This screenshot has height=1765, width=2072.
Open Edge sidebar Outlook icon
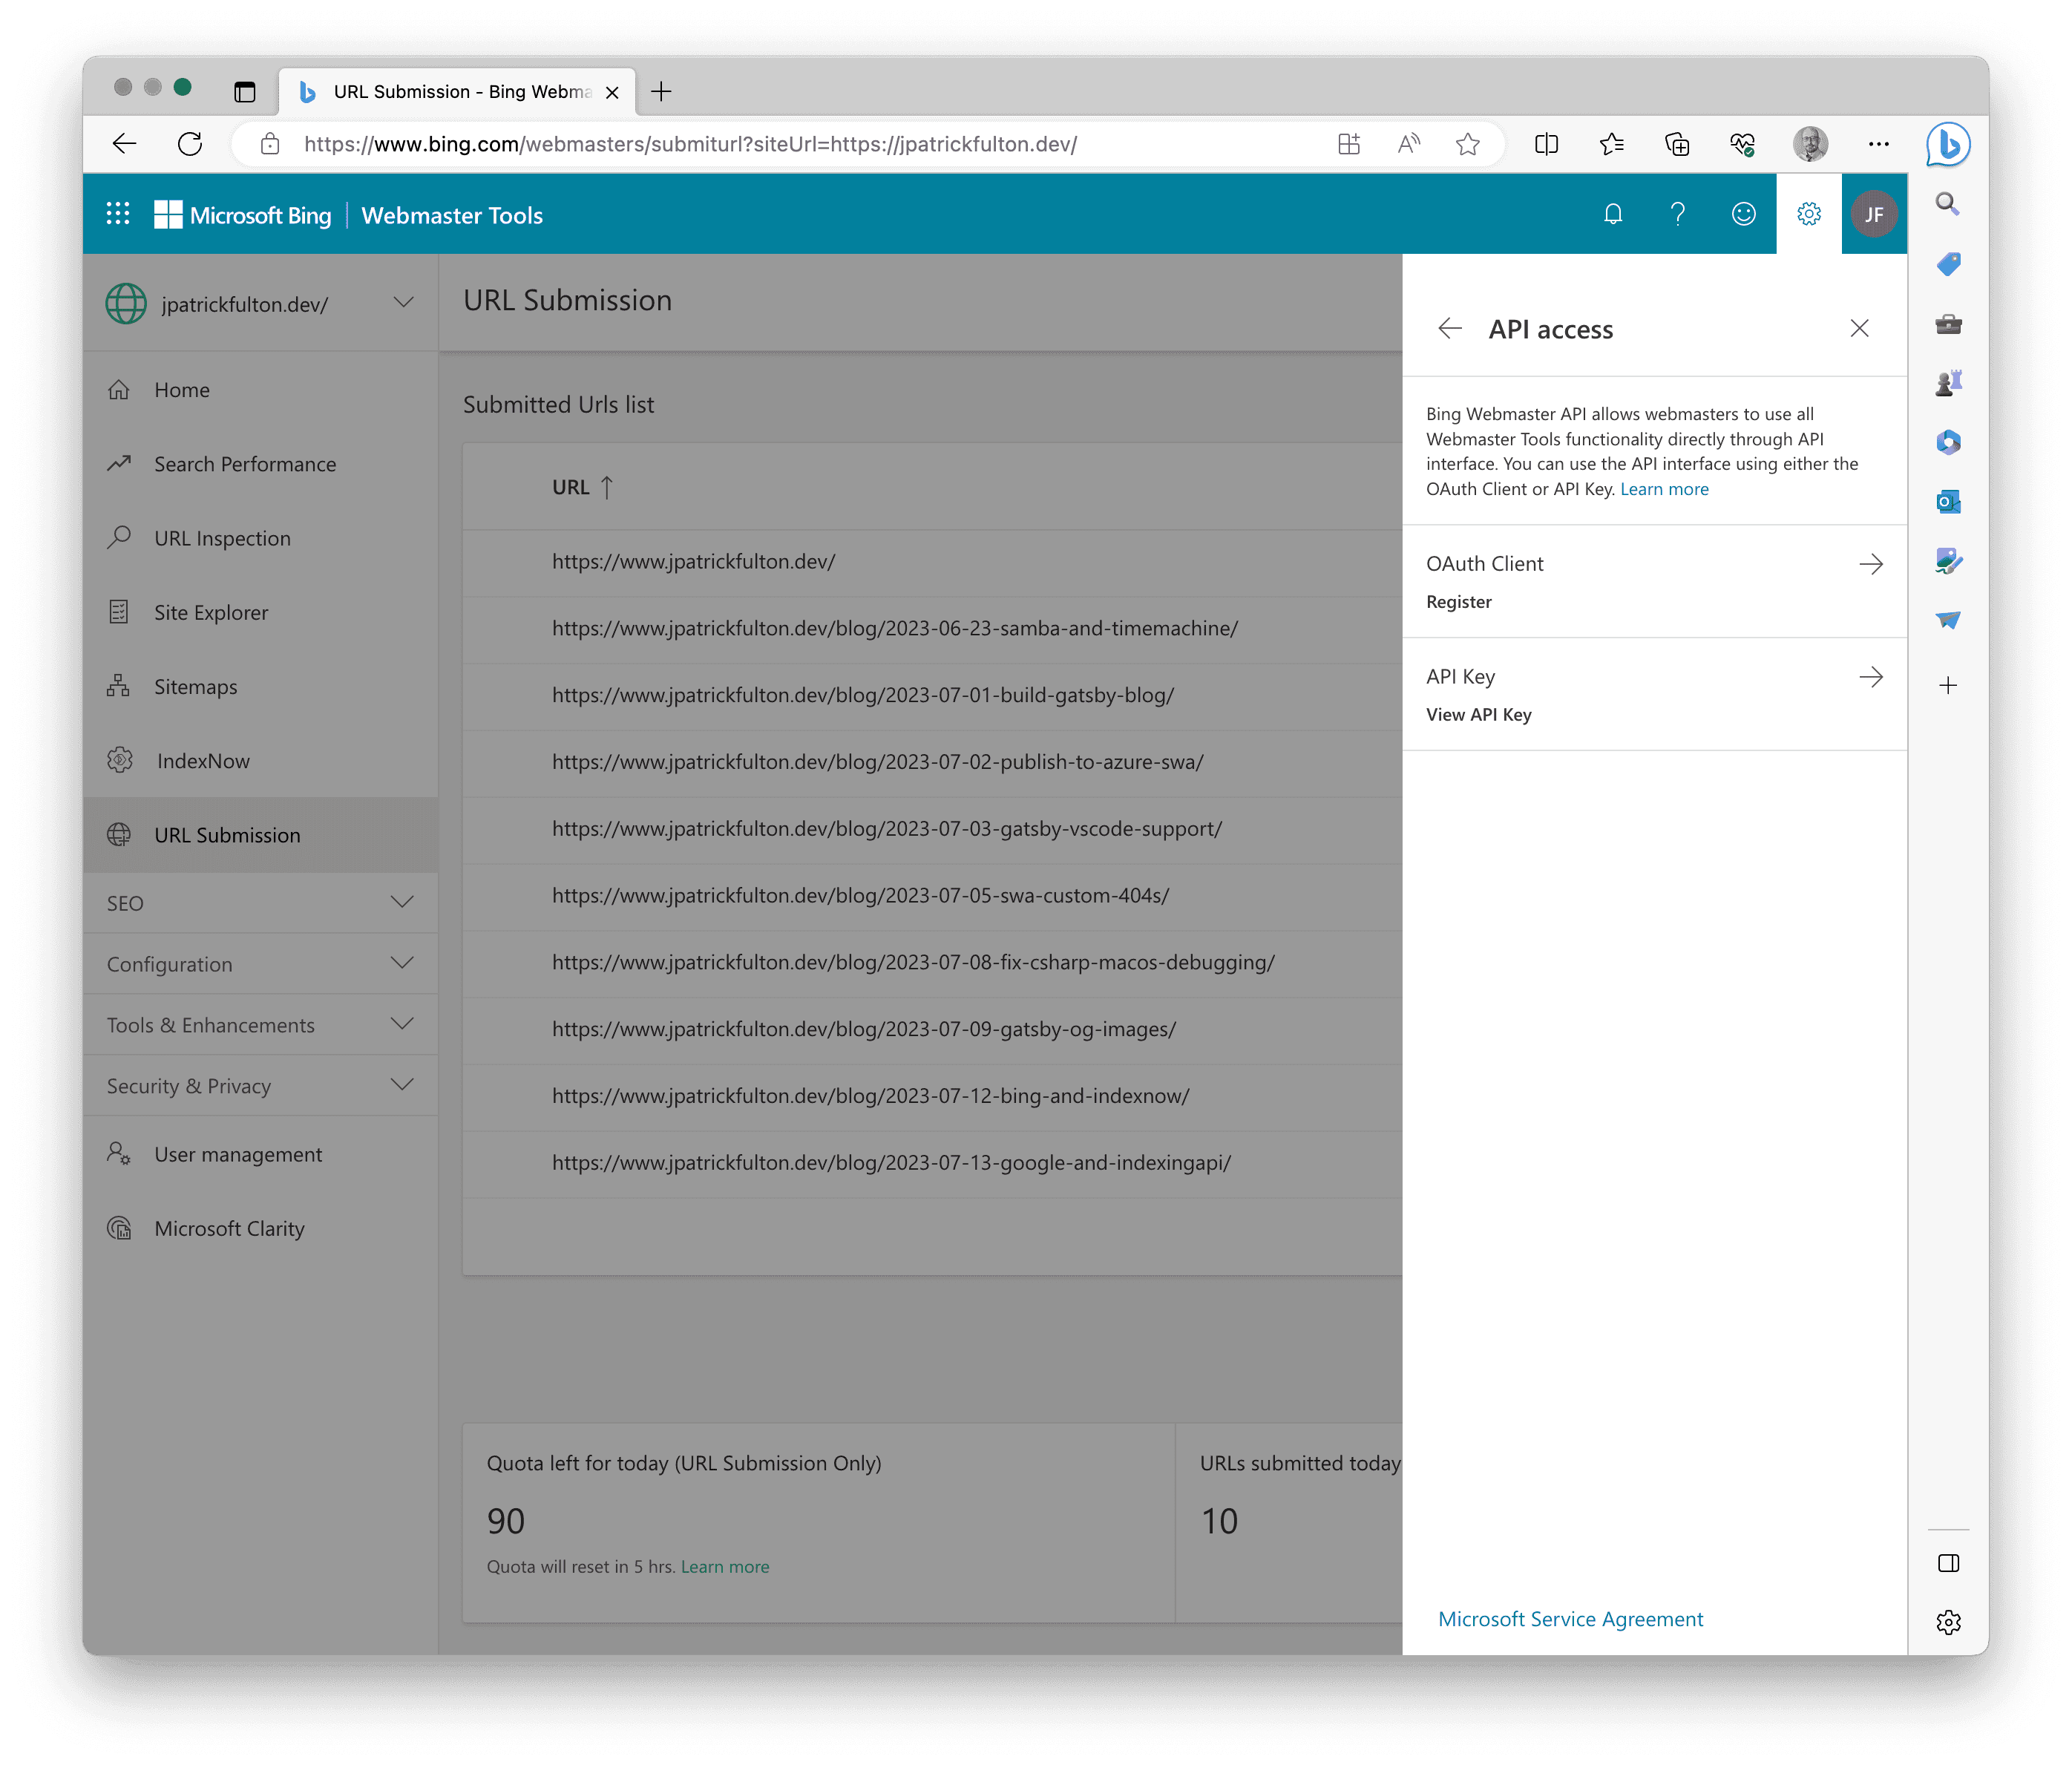(x=1948, y=502)
